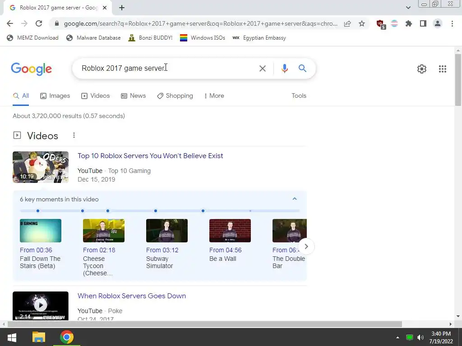The width and height of the screenshot is (462, 346).
Task: Open the striped flag extension icon
Action: tap(394, 23)
